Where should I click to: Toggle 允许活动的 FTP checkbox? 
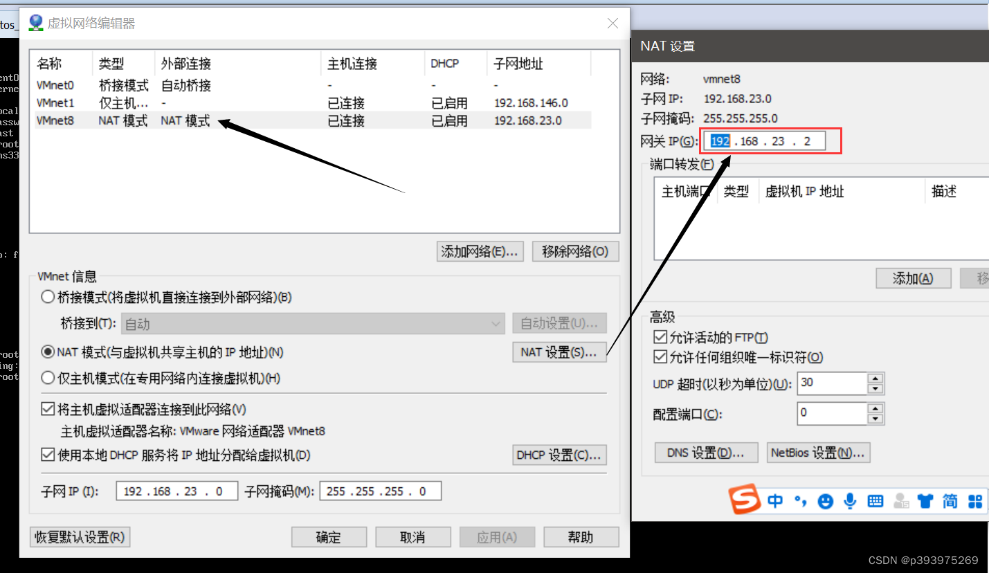point(660,338)
